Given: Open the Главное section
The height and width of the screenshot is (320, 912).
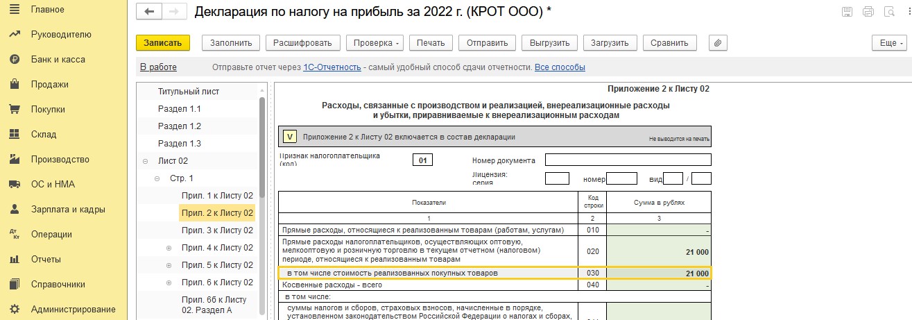Looking at the screenshot, I should (47, 9).
